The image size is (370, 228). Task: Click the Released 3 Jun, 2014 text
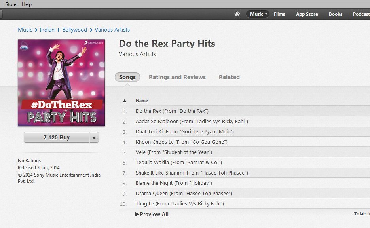[x=39, y=168]
